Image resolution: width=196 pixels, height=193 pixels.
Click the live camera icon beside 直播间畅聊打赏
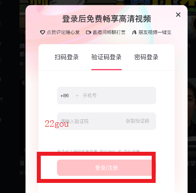pos(88,32)
